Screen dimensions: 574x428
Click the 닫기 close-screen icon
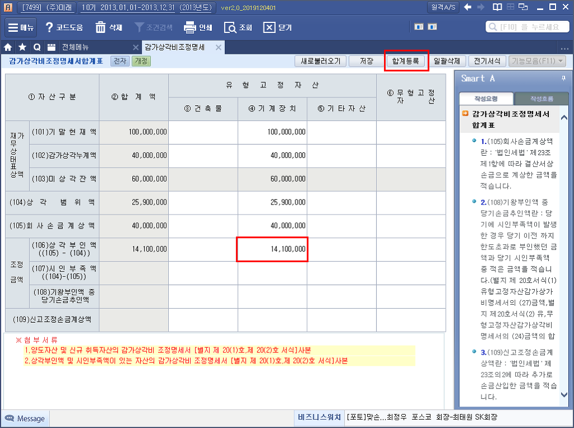[x=270, y=27]
